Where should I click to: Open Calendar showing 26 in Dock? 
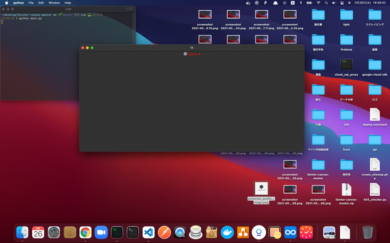[x=38, y=232]
